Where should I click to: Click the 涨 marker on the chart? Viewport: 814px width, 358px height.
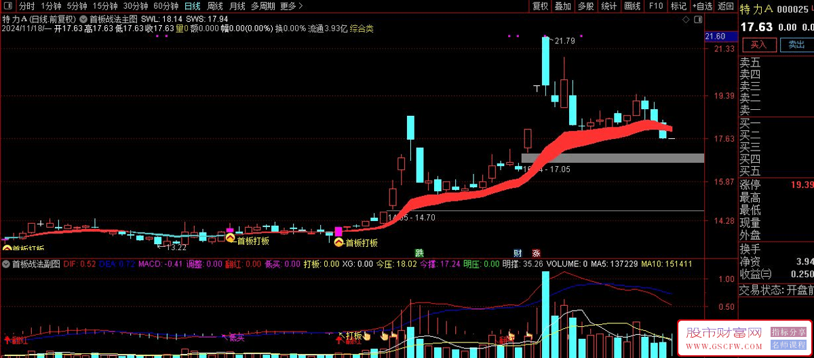point(536,253)
